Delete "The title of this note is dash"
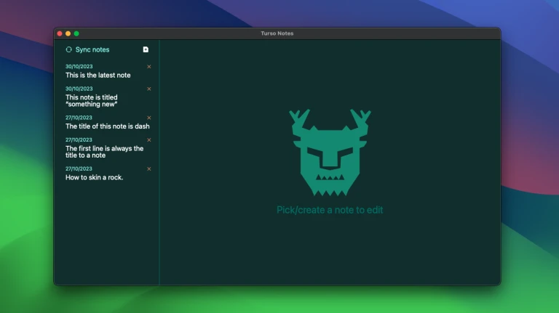The width and height of the screenshot is (559, 313). (149, 118)
